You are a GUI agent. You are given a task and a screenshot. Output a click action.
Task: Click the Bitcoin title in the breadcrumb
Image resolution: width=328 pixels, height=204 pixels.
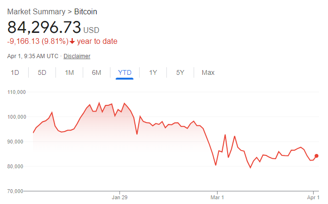pos(88,11)
